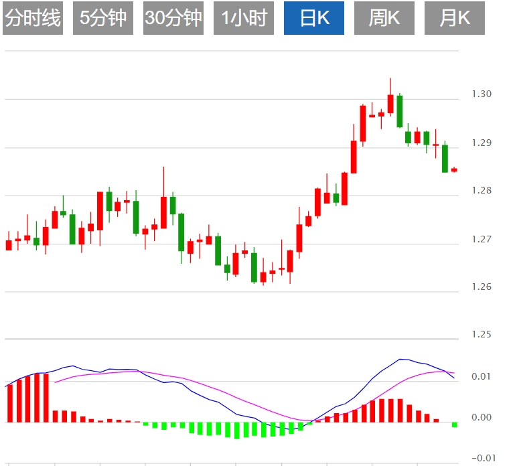Screen dimensions: 515x466
Task: Switch to the 周K weekly chart
Action: [384, 18]
